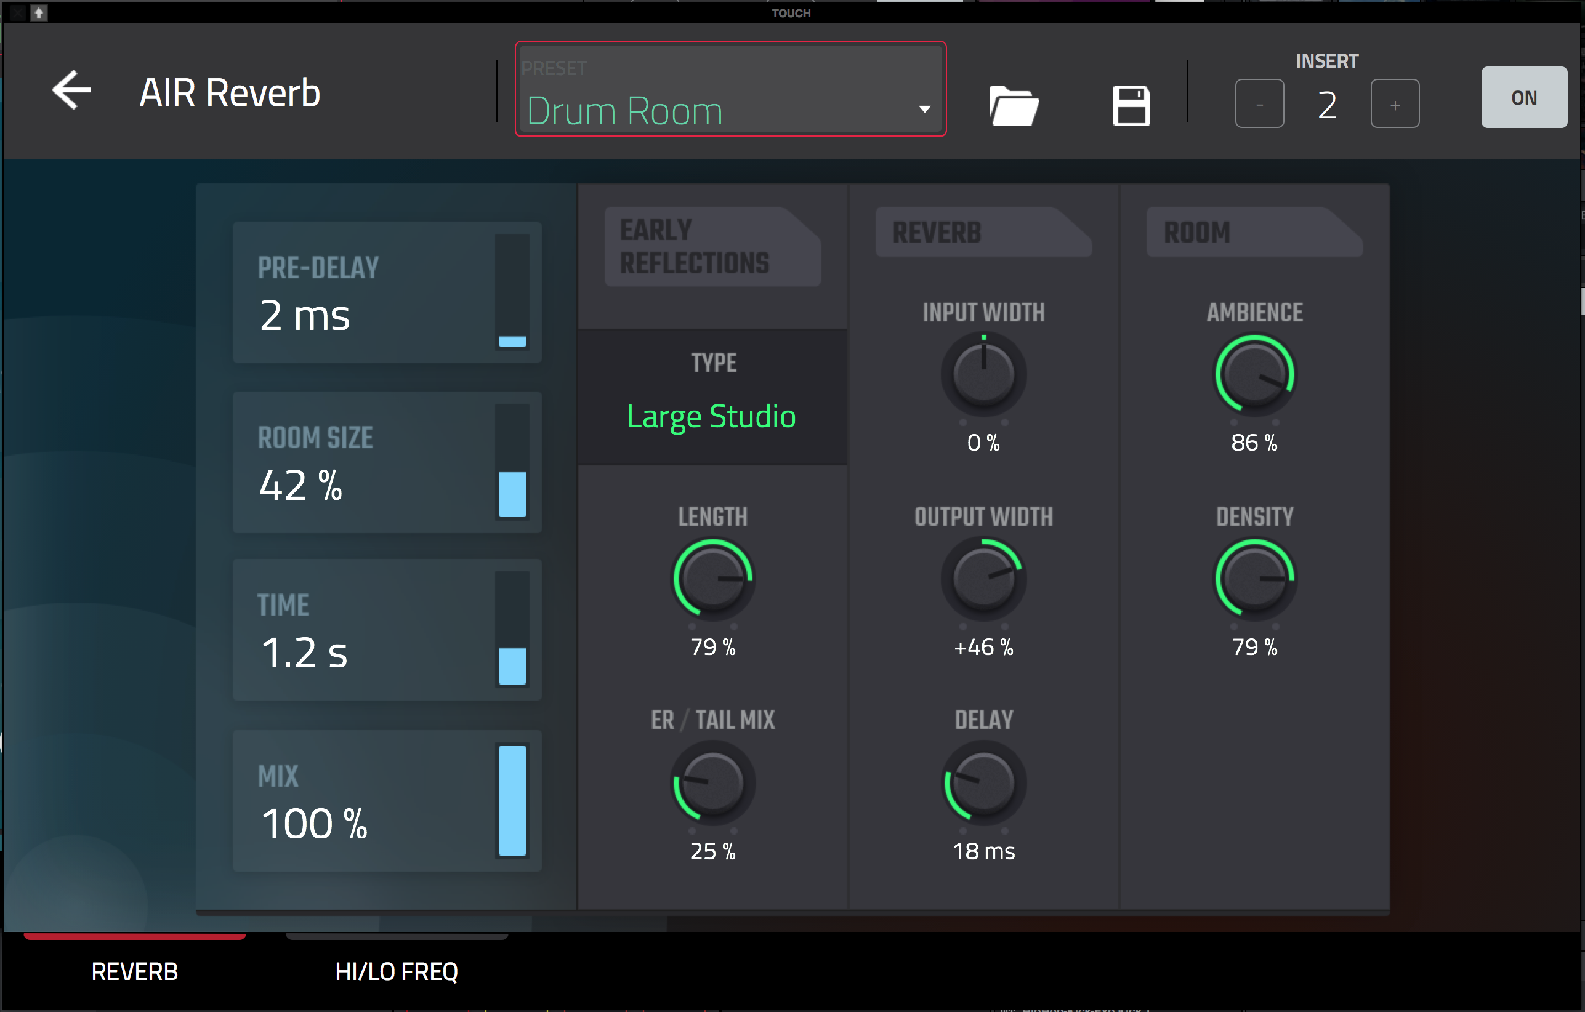Image resolution: width=1585 pixels, height=1012 pixels.
Task: Click the insert number 2 value
Action: [1327, 105]
